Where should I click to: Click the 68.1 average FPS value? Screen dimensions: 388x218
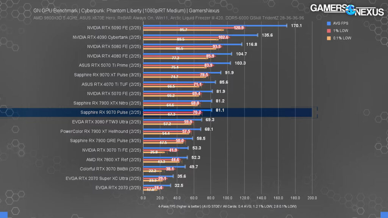click(209, 129)
